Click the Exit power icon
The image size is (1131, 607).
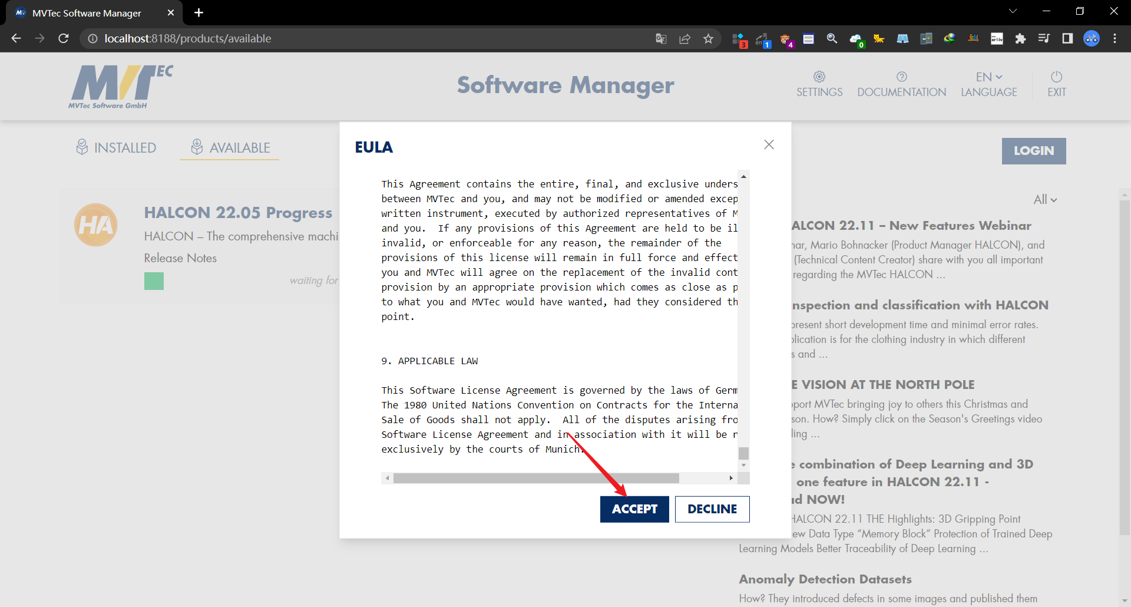coord(1057,77)
